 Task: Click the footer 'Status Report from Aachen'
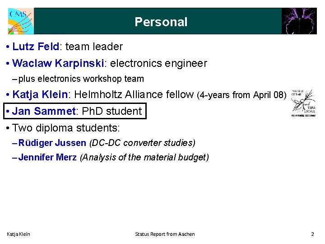point(165,234)
